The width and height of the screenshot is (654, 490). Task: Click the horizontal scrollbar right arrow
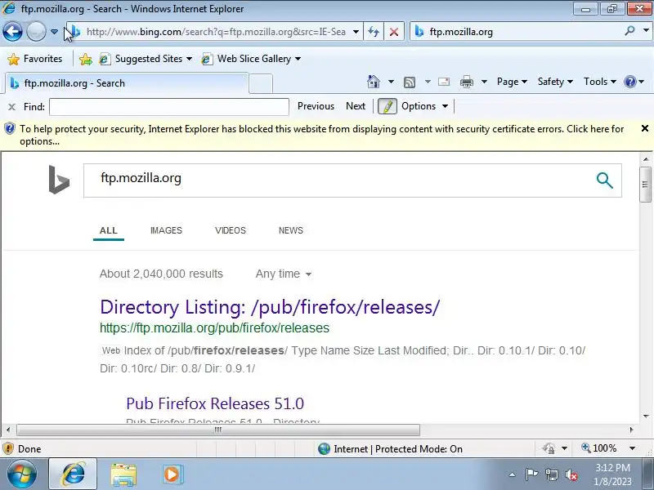tap(631, 430)
